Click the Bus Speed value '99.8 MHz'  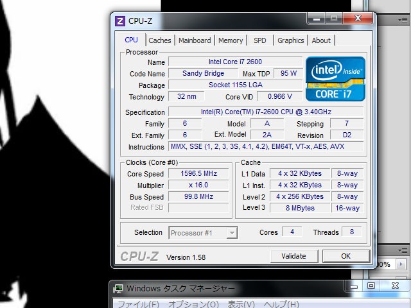pos(198,196)
